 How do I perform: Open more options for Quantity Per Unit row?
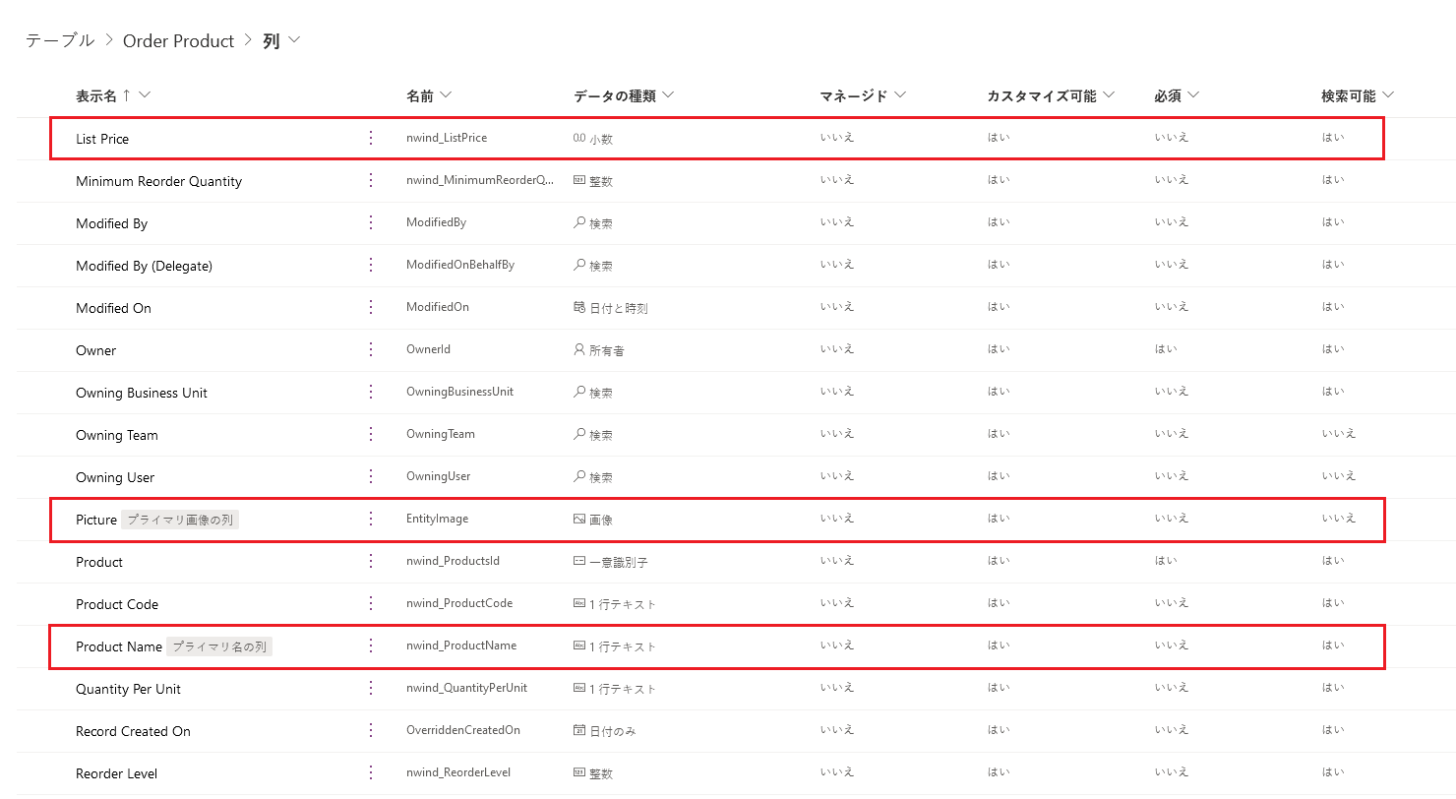[371, 688]
